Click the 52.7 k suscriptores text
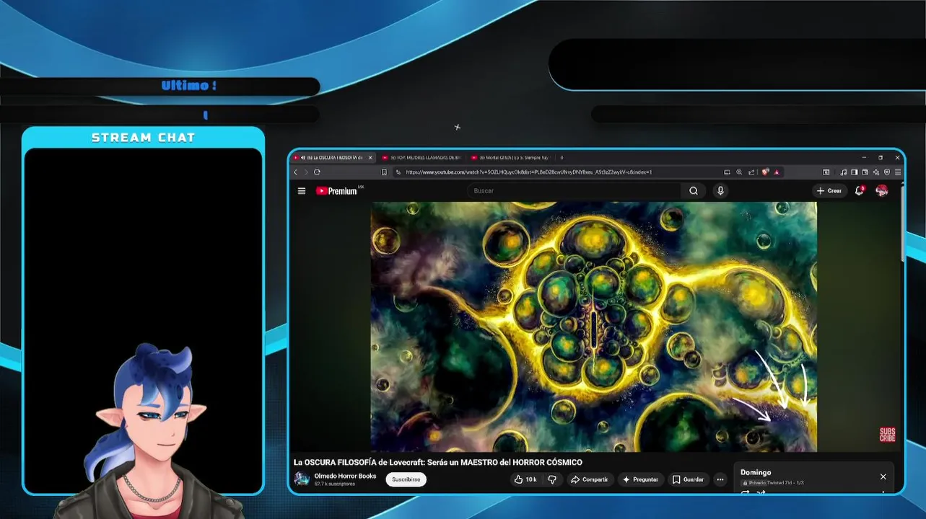The height and width of the screenshot is (519, 926). (x=335, y=484)
